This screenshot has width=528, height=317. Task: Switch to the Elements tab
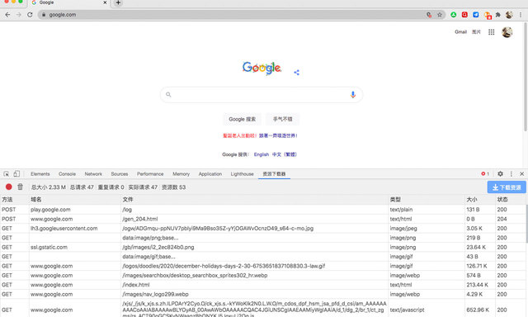[40, 174]
